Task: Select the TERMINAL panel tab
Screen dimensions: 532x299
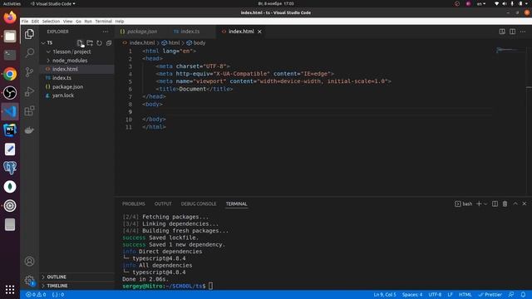Action: tap(236, 203)
